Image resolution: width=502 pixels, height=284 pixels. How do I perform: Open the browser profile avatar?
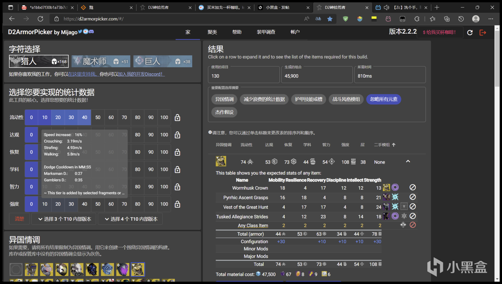476,19
